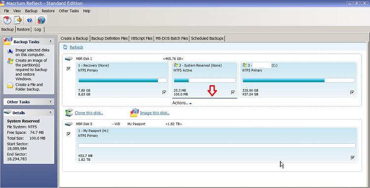Viewport: 370px width, 188px height.
Task: Expand the Other Tasks panel
Action: click(x=50, y=101)
